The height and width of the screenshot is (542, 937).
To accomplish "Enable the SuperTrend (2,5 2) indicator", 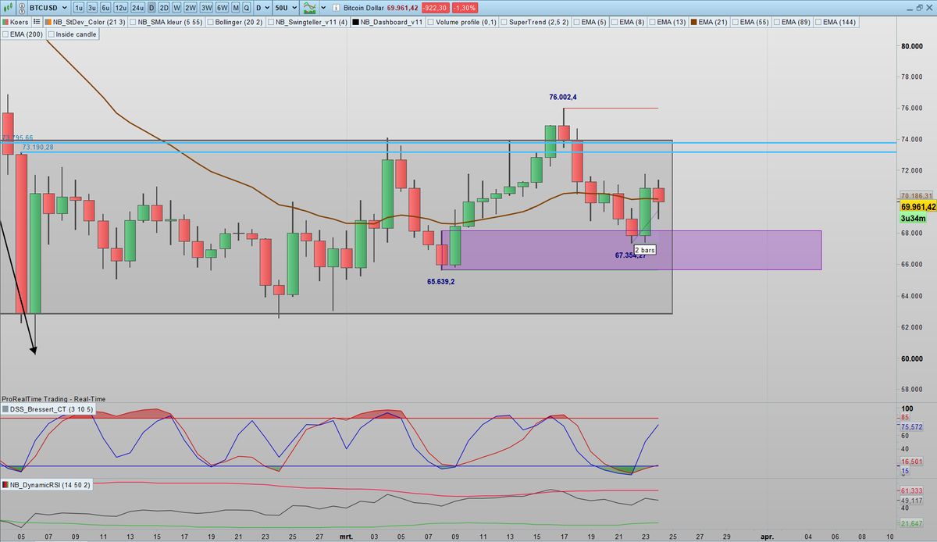I will pyautogui.click(x=504, y=22).
